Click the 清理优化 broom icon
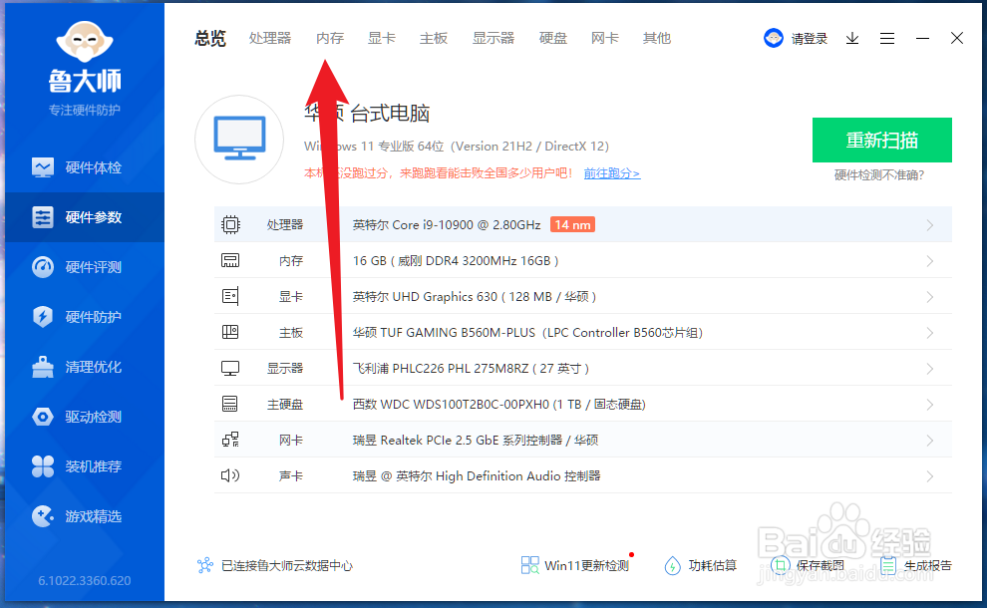This screenshot has width=987, height=608. click(43, 367)
